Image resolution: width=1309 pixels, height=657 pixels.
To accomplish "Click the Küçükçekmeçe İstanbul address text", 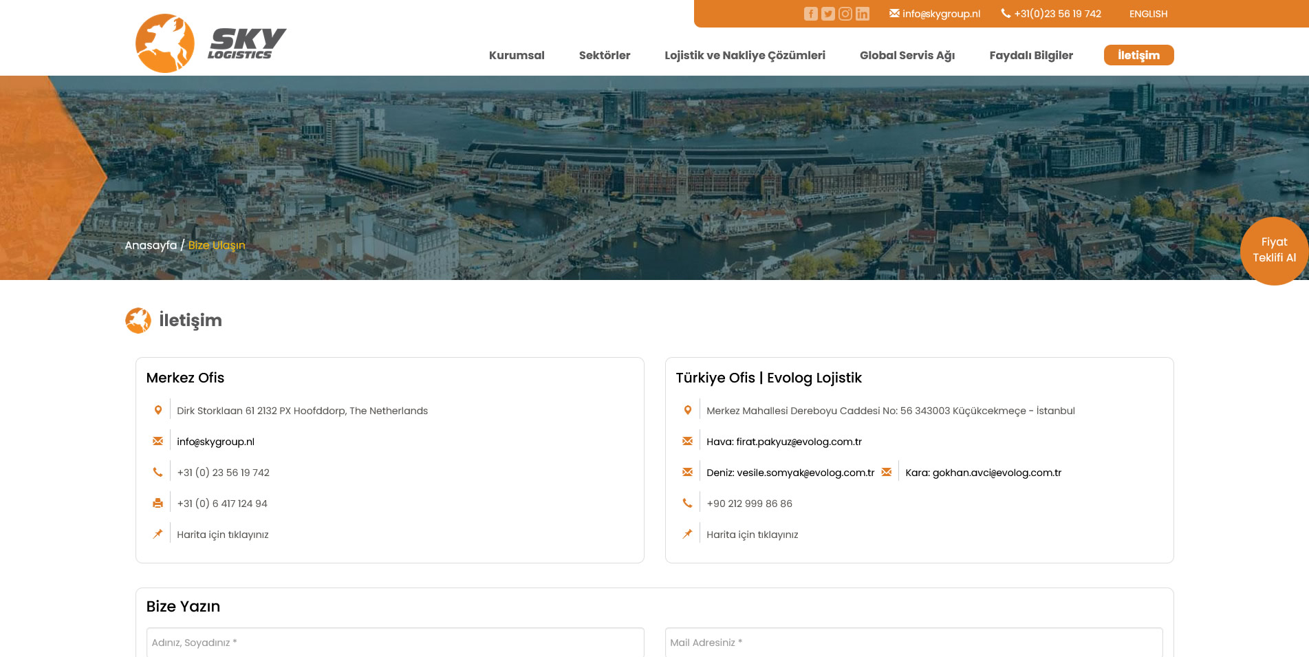I will (x=891, y=411).
